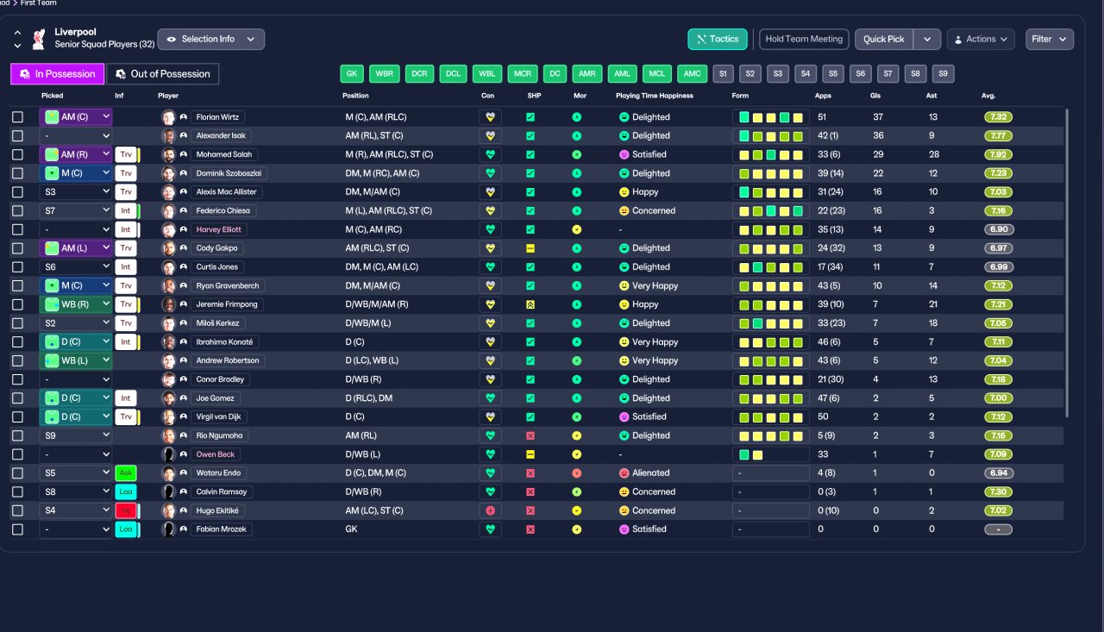Select the GK position slot

(x=352, y=74)
